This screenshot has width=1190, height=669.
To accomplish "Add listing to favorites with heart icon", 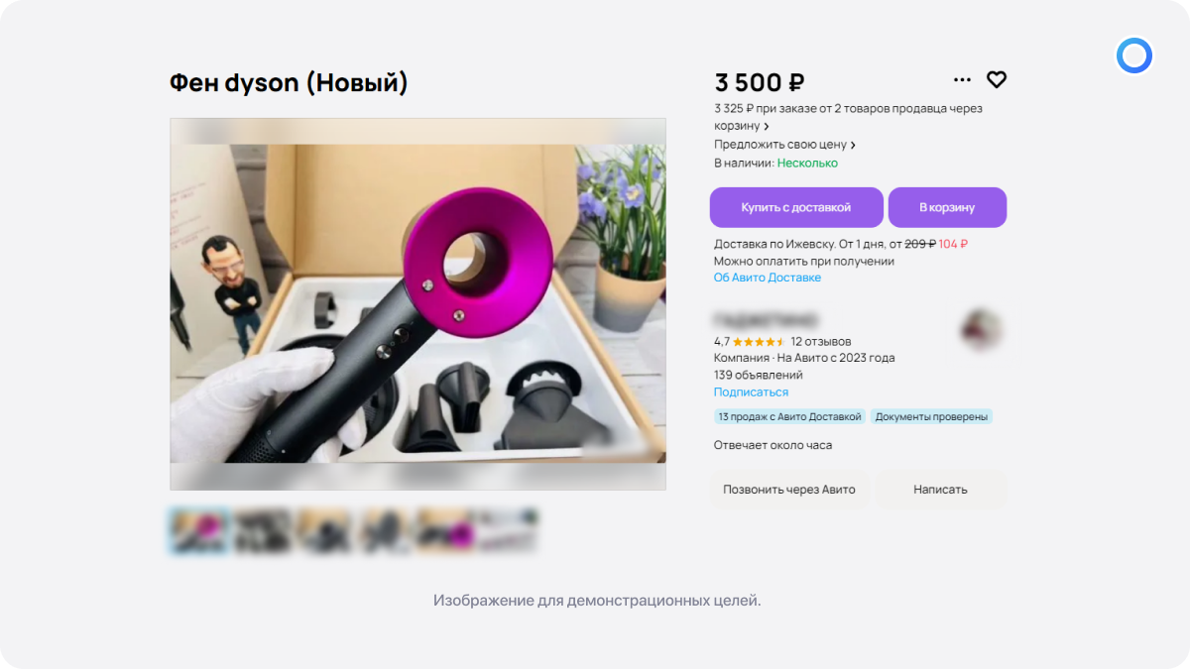I will pyautogui.click(x=996, y=80).
